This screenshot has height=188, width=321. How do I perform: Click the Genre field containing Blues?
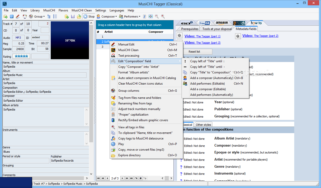[46, 152]
